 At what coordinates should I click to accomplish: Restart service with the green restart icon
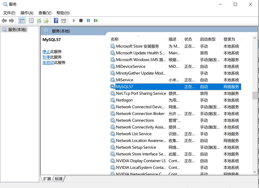pos(96,21)
